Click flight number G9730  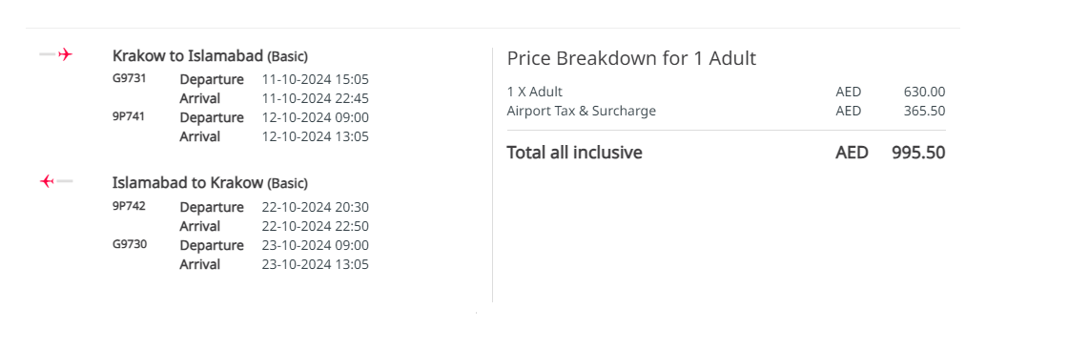pyautogui.click(x=129, y=244)
